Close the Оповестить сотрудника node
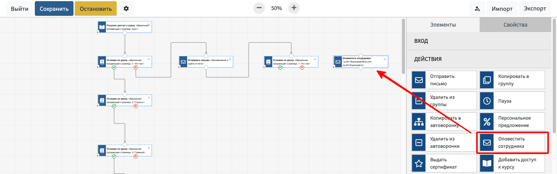 384,59
